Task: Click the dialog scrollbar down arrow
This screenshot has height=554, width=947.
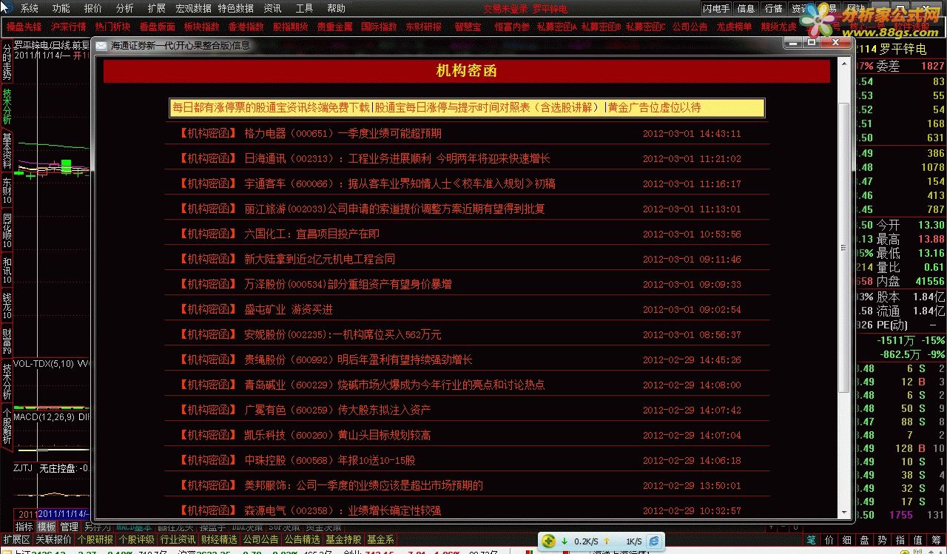Action: (x=844, y=513)
